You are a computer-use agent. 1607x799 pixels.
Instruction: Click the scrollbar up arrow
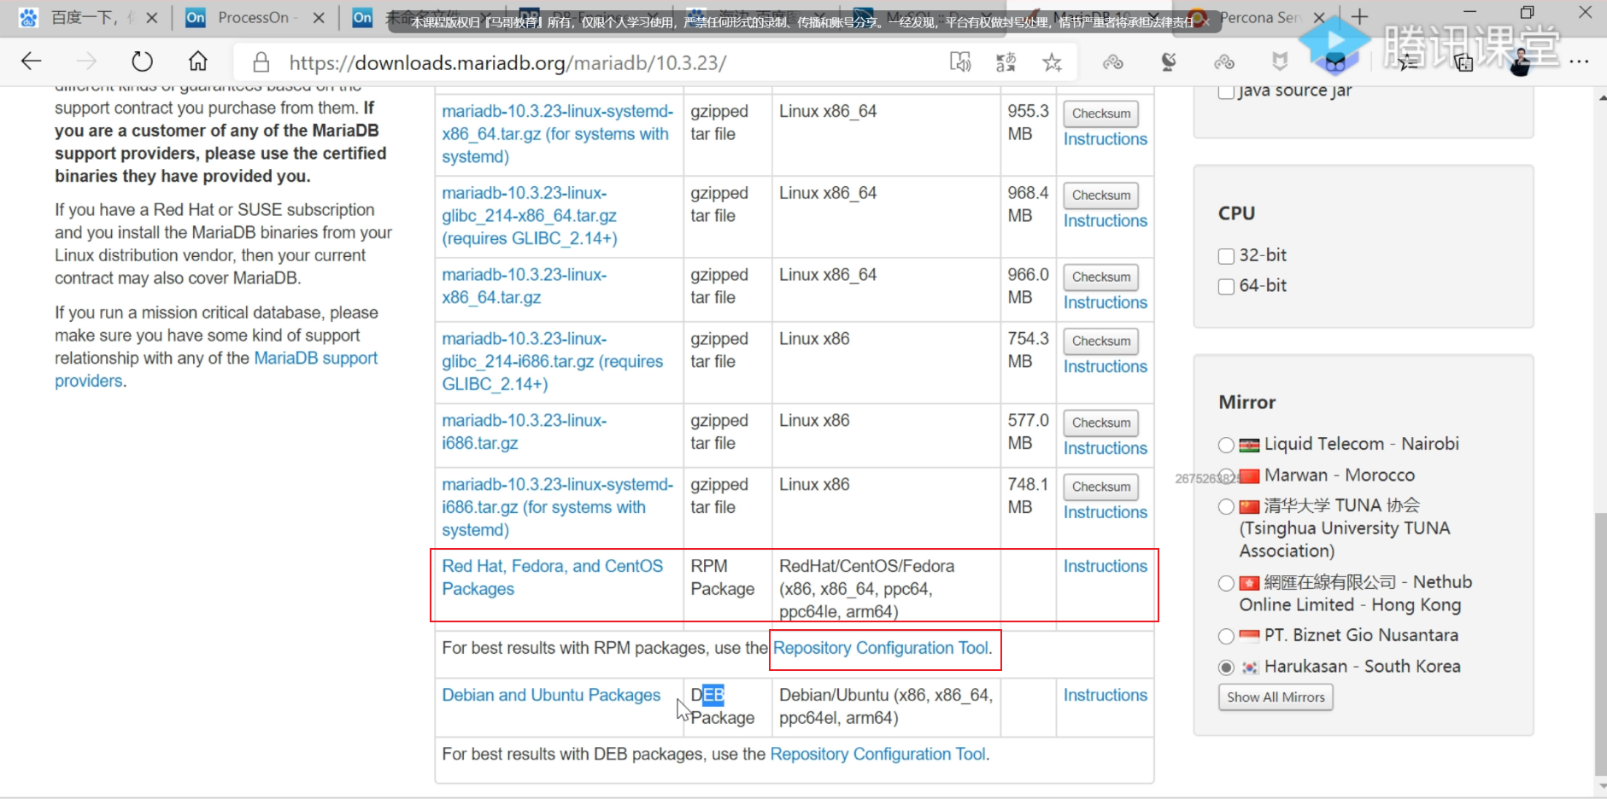click(x=1600, y=97)
